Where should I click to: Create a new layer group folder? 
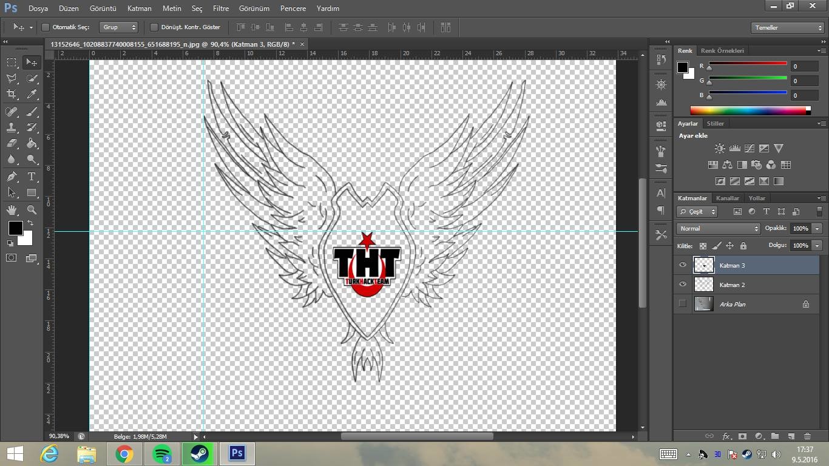[x=775, y=436]
